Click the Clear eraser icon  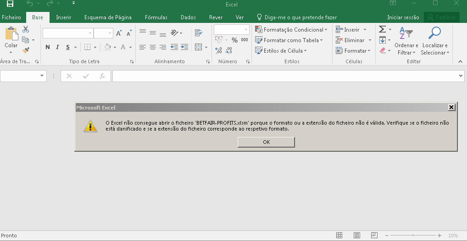tap(383, 50)
